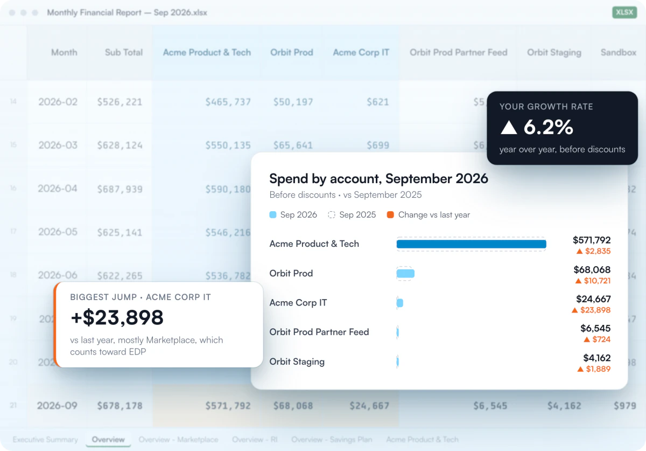This screenshot has height=451, width=646.
Task: Click the $24,667 cell in row 21
Action: (369, 405)
